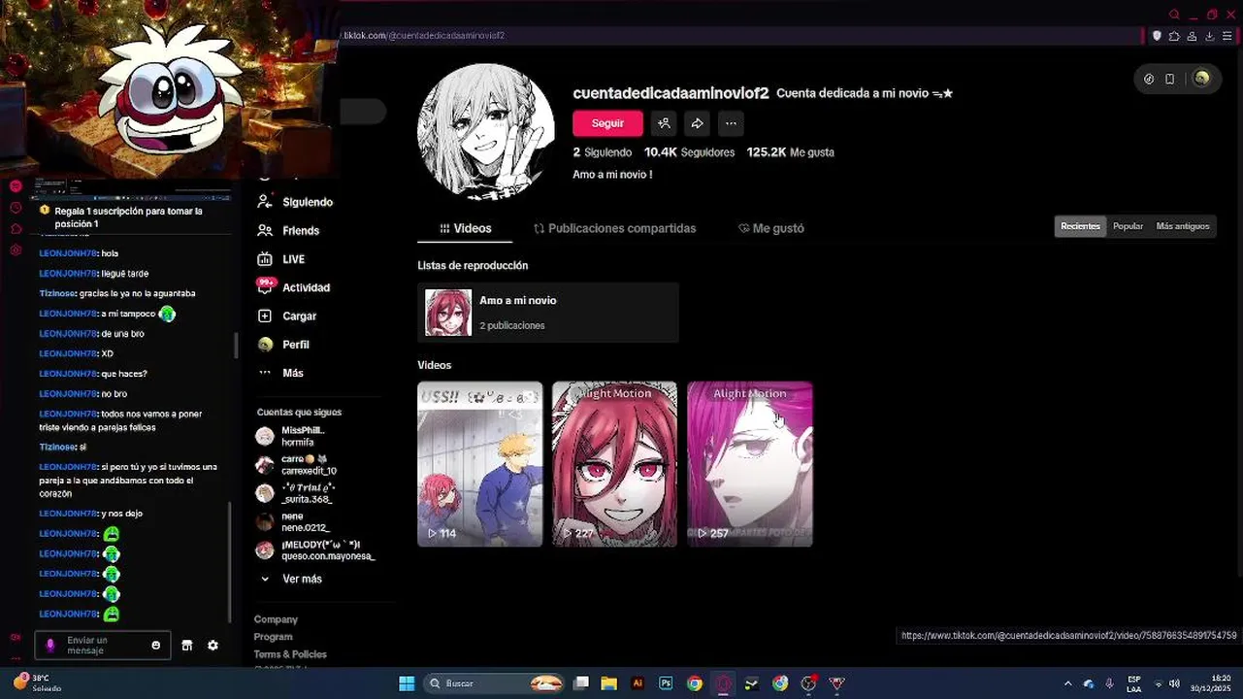Click the TikTok coins icon in the header
1243x699 pixels.
click(1149, 79)
